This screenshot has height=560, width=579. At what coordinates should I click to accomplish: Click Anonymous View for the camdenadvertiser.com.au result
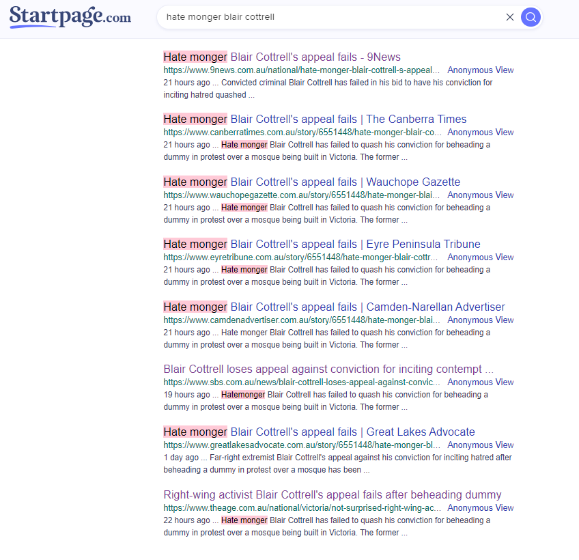(481, 320)
